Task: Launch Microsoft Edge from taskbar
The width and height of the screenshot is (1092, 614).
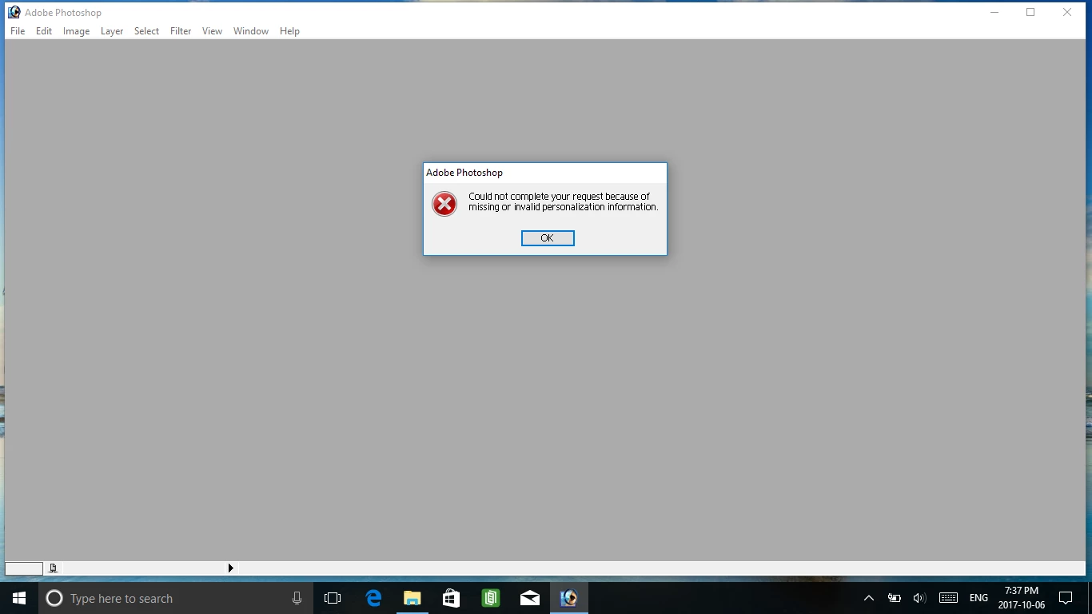Action: tap(373, 598)
